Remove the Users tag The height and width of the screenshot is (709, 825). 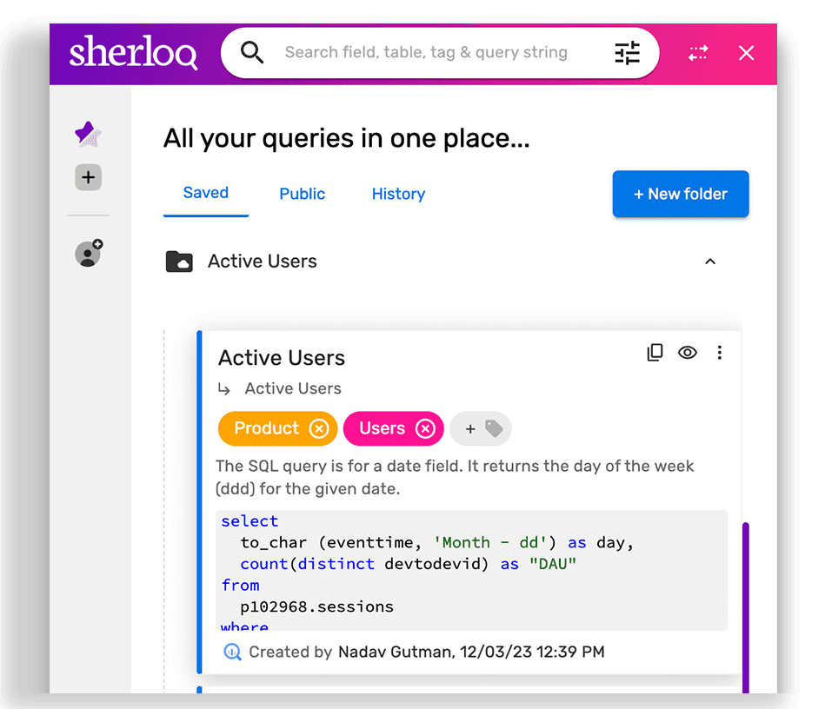pyautogui.click(x=425, y=428)
